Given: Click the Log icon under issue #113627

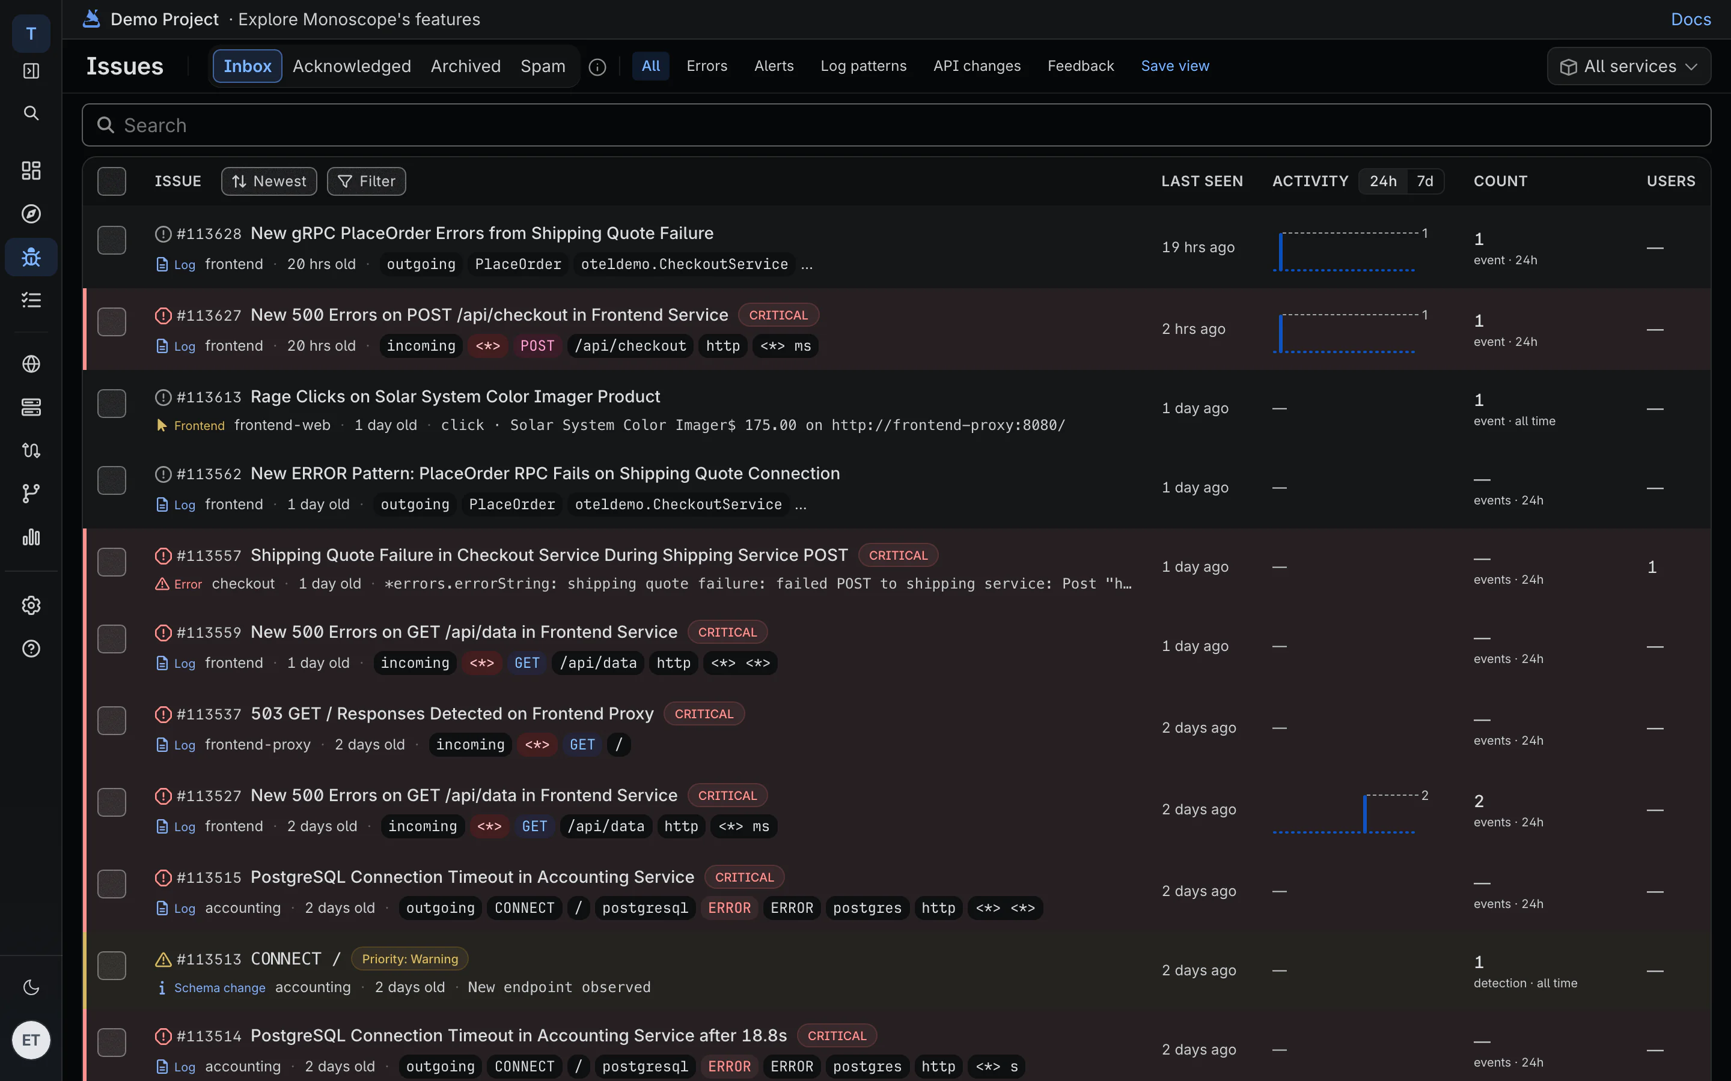Looking at the screenshot, I should click(162, 346).
